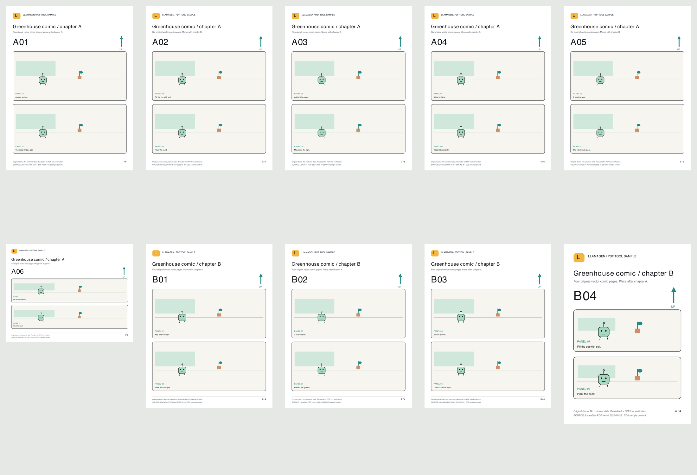Click the UP arrow on page B01
The height and width of the screenshot is (475, 697).
261,280
